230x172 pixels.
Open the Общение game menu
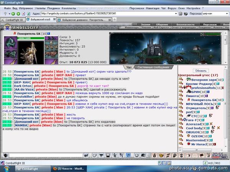162,24
